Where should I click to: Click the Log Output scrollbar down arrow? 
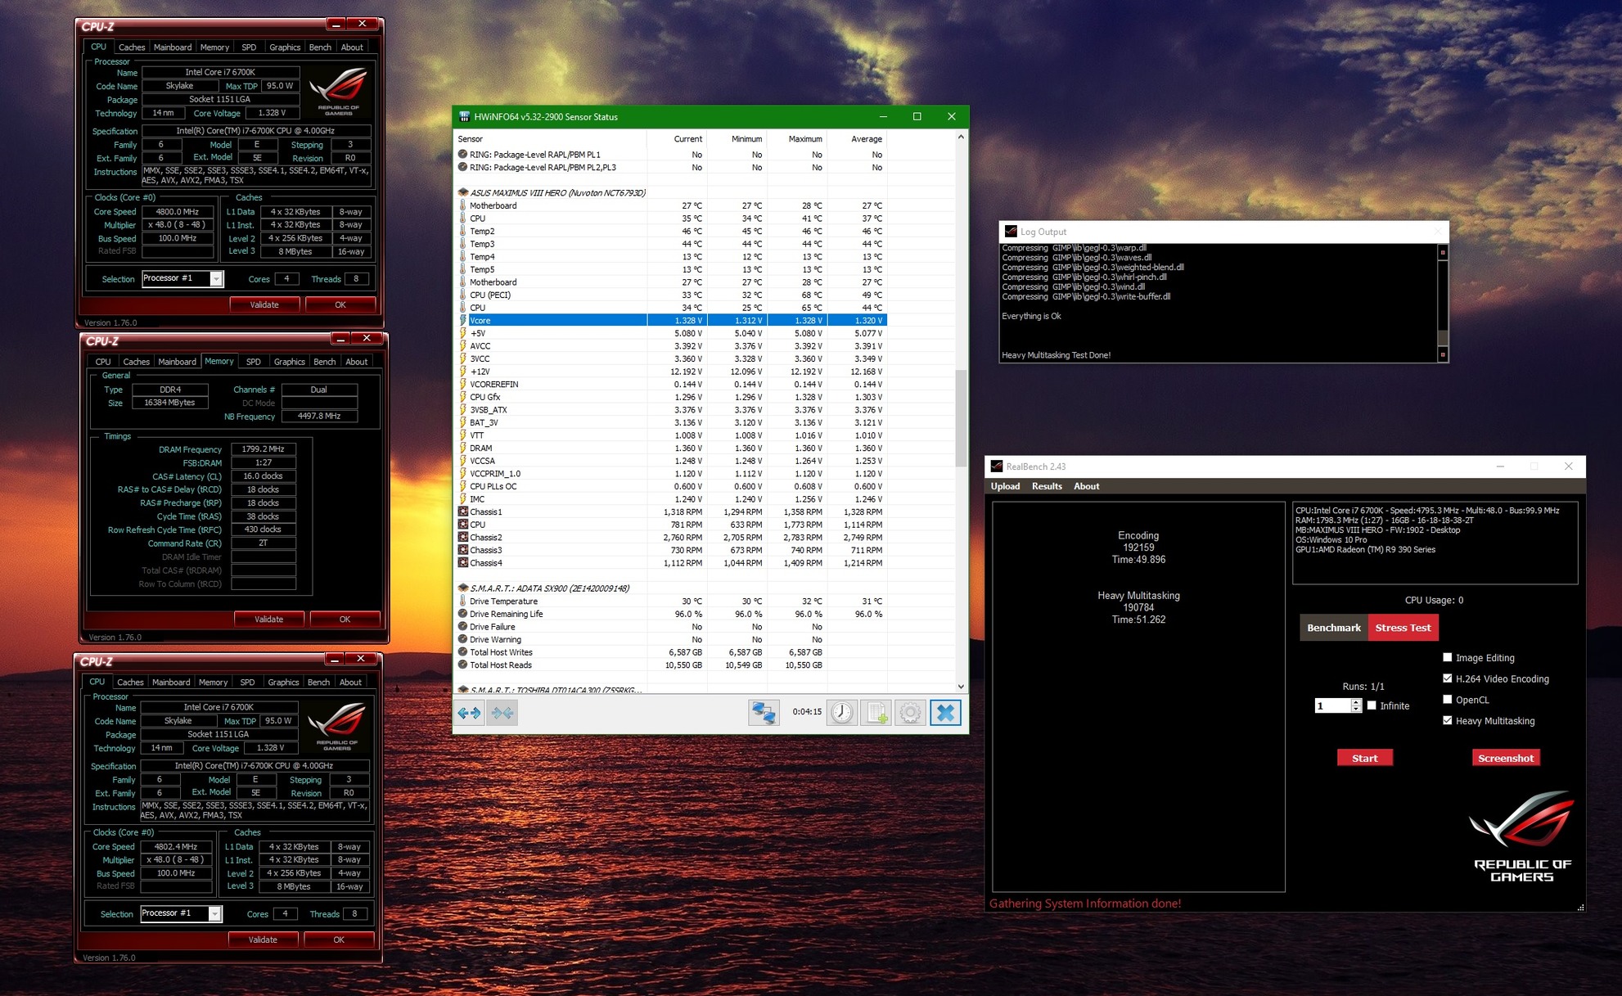1443,354
